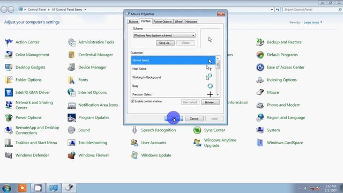Click Mouse Properties taskbar button
This screenshot has width=343, height=193.
click(69, 188)
